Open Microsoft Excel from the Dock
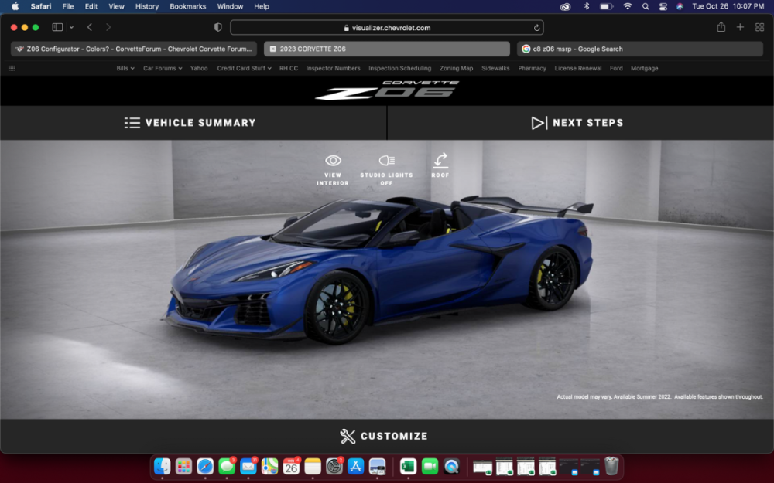 pos(408,466)
